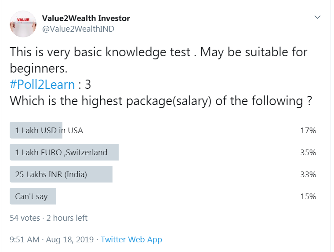Select the "1 Lakh EURO, Switzerland" poll option
This screenshot has height=252, width=334.
[x=61, y=152]
